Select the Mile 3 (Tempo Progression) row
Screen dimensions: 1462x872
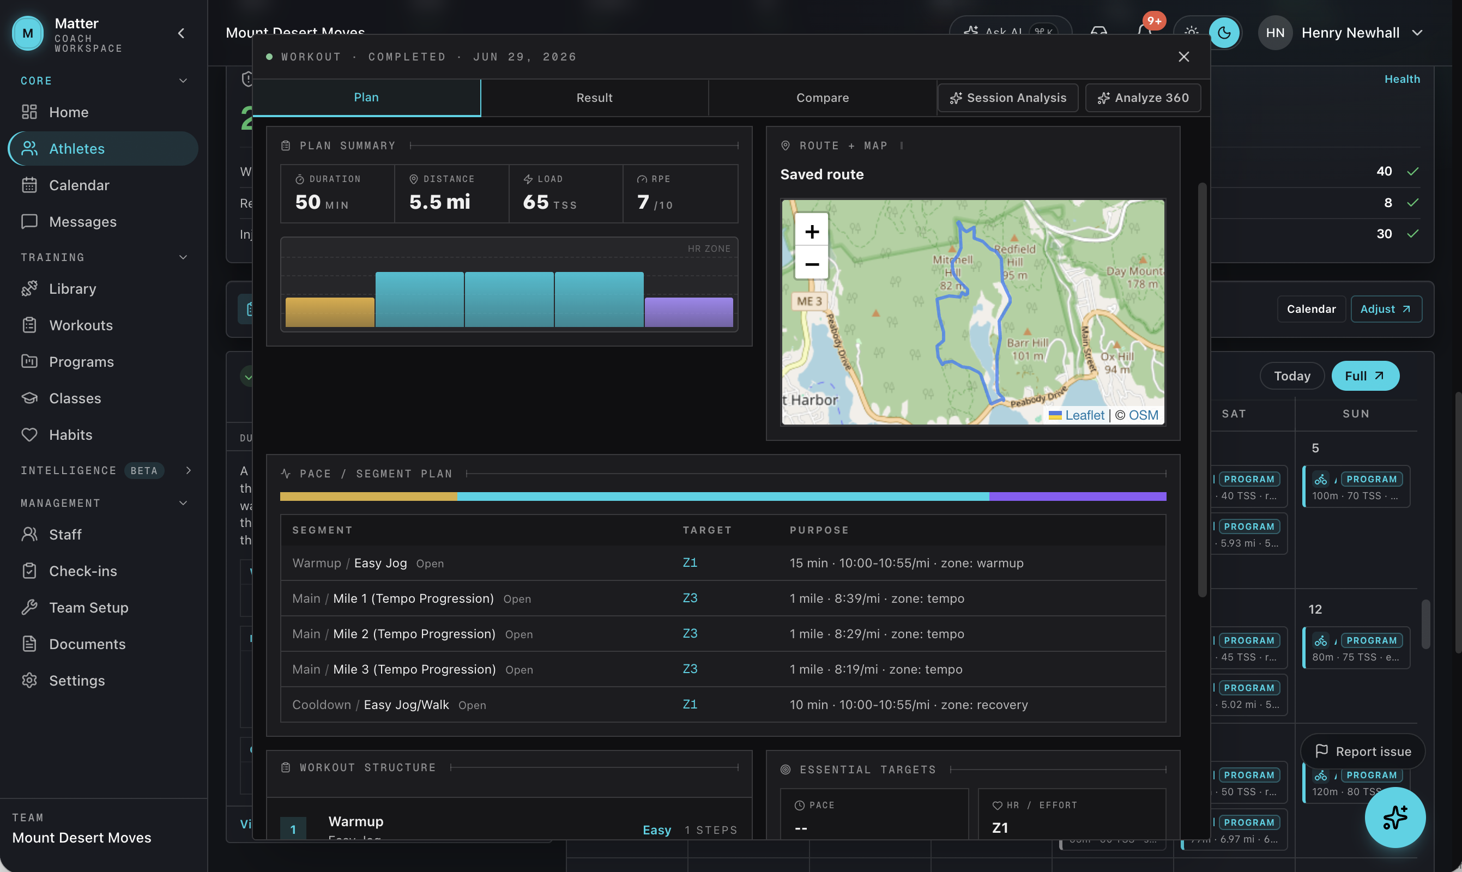723,669
